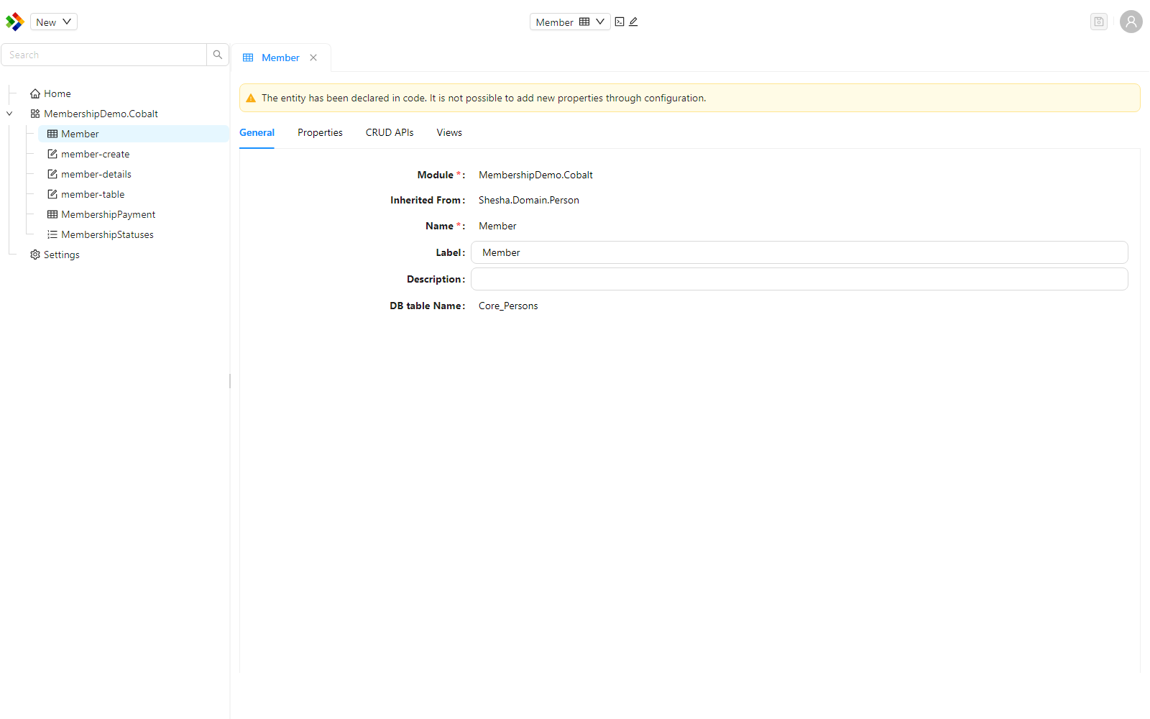Click the sidebar panel resize handle

(x=230, y=381)
